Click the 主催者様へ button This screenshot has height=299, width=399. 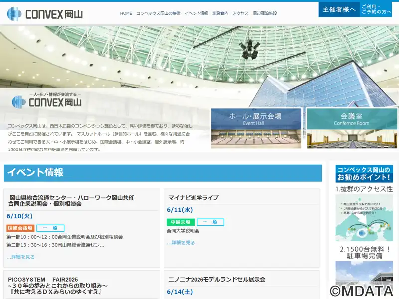click(339, 9)
